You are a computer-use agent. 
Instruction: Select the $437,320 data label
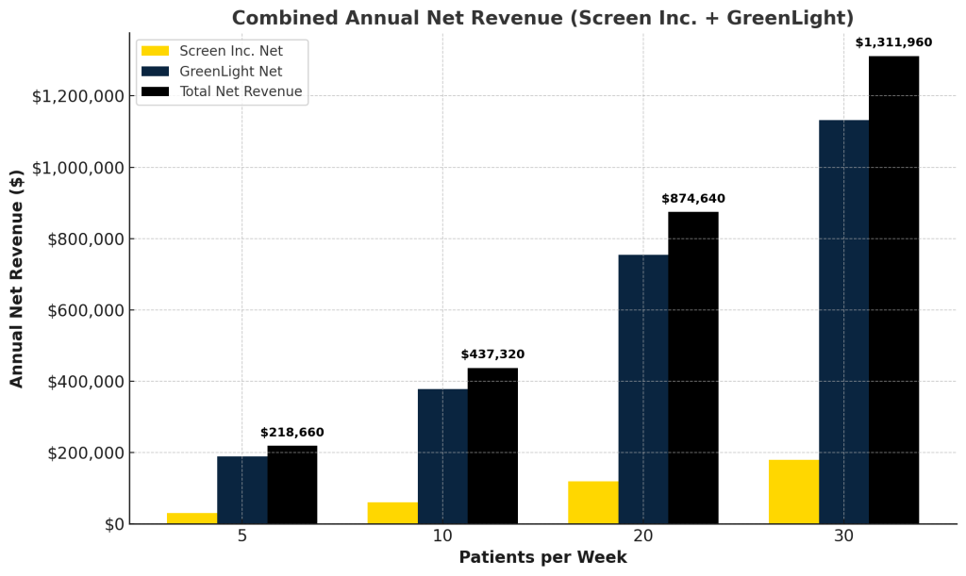coord(492,354)
